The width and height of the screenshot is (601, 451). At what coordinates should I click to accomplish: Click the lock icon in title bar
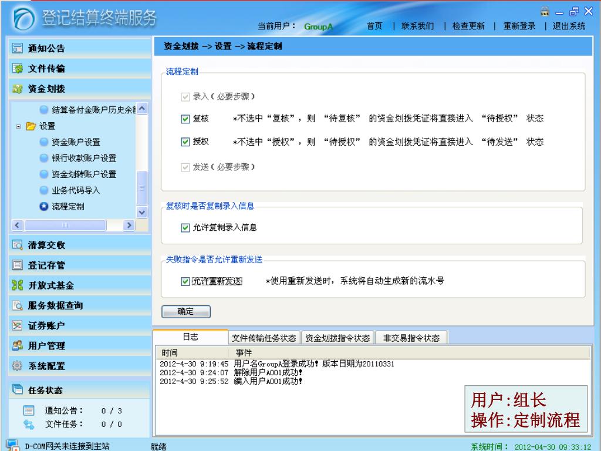[545, 11]
